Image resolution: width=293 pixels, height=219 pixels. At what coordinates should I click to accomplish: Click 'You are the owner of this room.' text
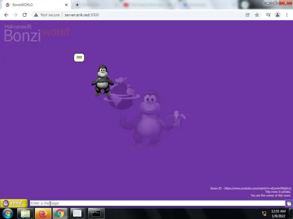pyautogui.click(x=271, y=195)
